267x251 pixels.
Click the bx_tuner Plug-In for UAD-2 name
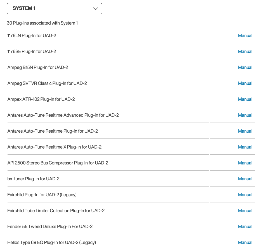[34, 179]
